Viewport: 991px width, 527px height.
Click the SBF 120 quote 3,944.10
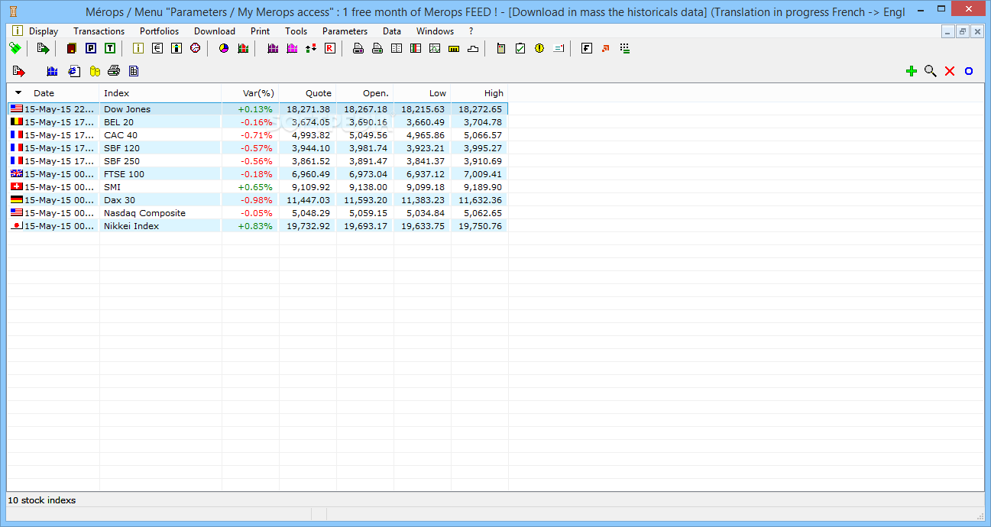pyautogui.click(x=311, y=148)
